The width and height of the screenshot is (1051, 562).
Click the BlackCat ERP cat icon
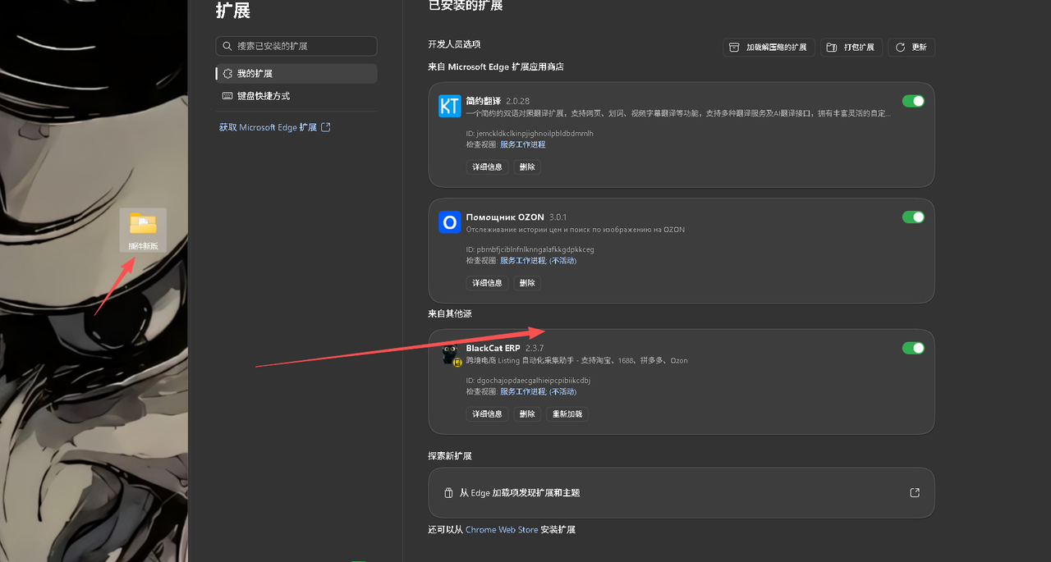click(x=450, y=354)
